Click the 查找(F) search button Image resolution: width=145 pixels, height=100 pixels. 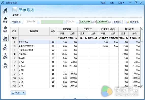117,22
